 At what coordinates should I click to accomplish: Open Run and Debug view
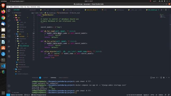[9, 15]
